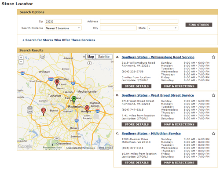
Task: Click map marker B pin
Action: [57, 83]
